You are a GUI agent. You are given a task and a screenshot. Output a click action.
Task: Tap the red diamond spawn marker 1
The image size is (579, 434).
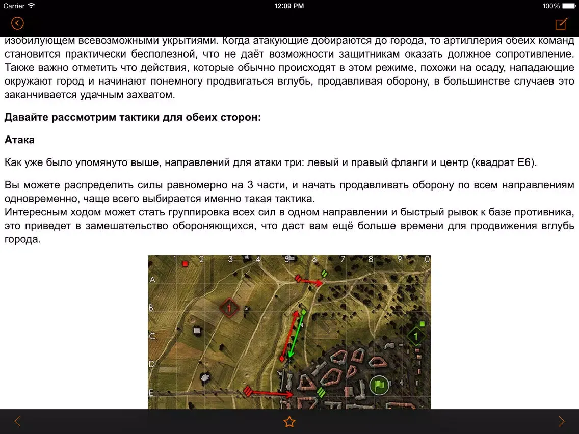(x=229, y=308)
